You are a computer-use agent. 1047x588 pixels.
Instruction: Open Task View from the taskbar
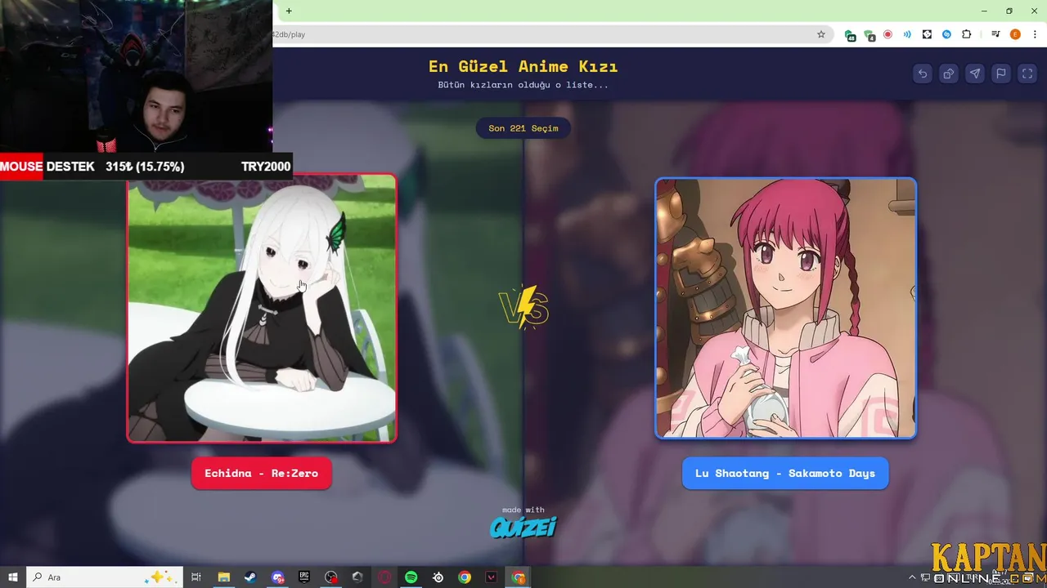(x=196, y=577)
